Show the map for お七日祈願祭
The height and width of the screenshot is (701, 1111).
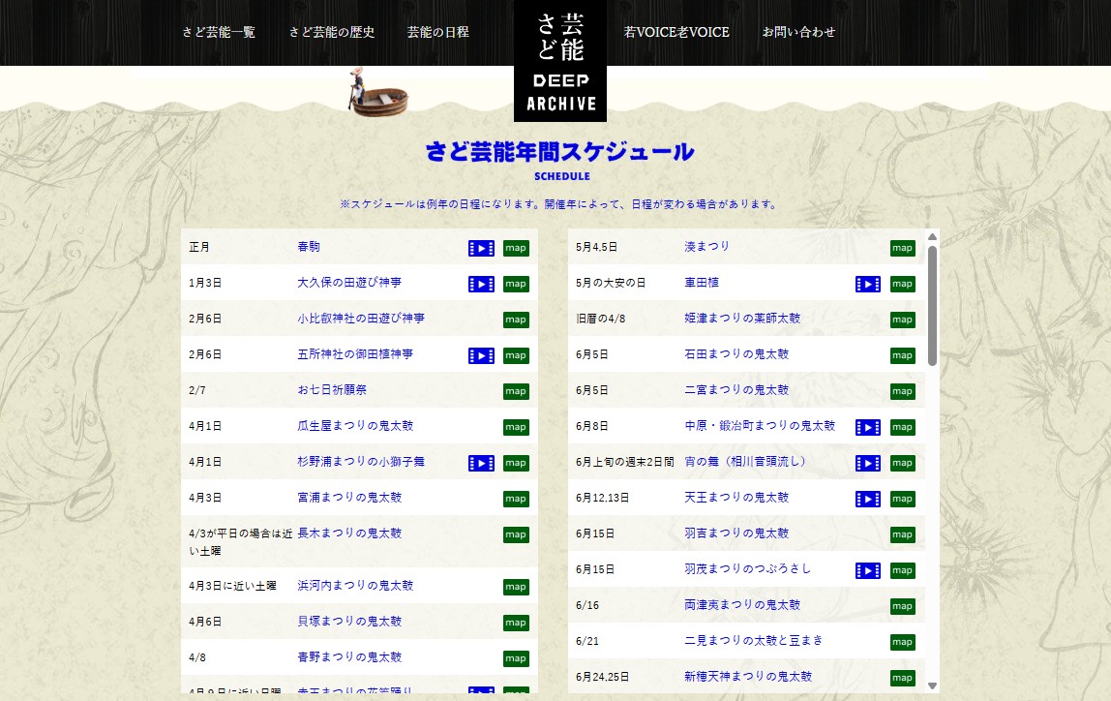[515, 391]
